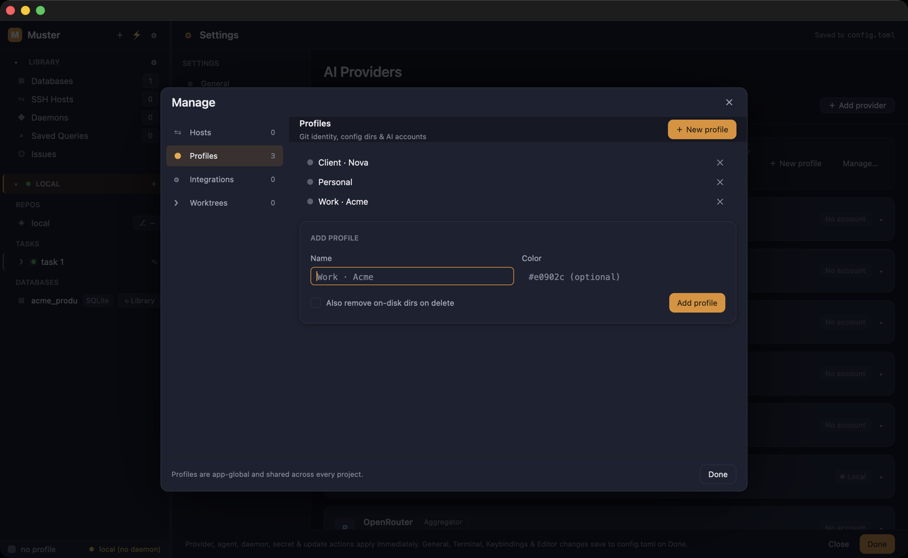Click the edit icon beside task 1
The image size is (908, 558).
coord(154,262)
